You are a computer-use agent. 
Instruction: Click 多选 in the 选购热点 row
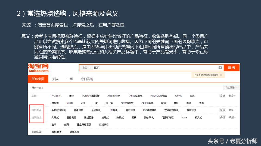pyautogui.click(x=223, y=117)
